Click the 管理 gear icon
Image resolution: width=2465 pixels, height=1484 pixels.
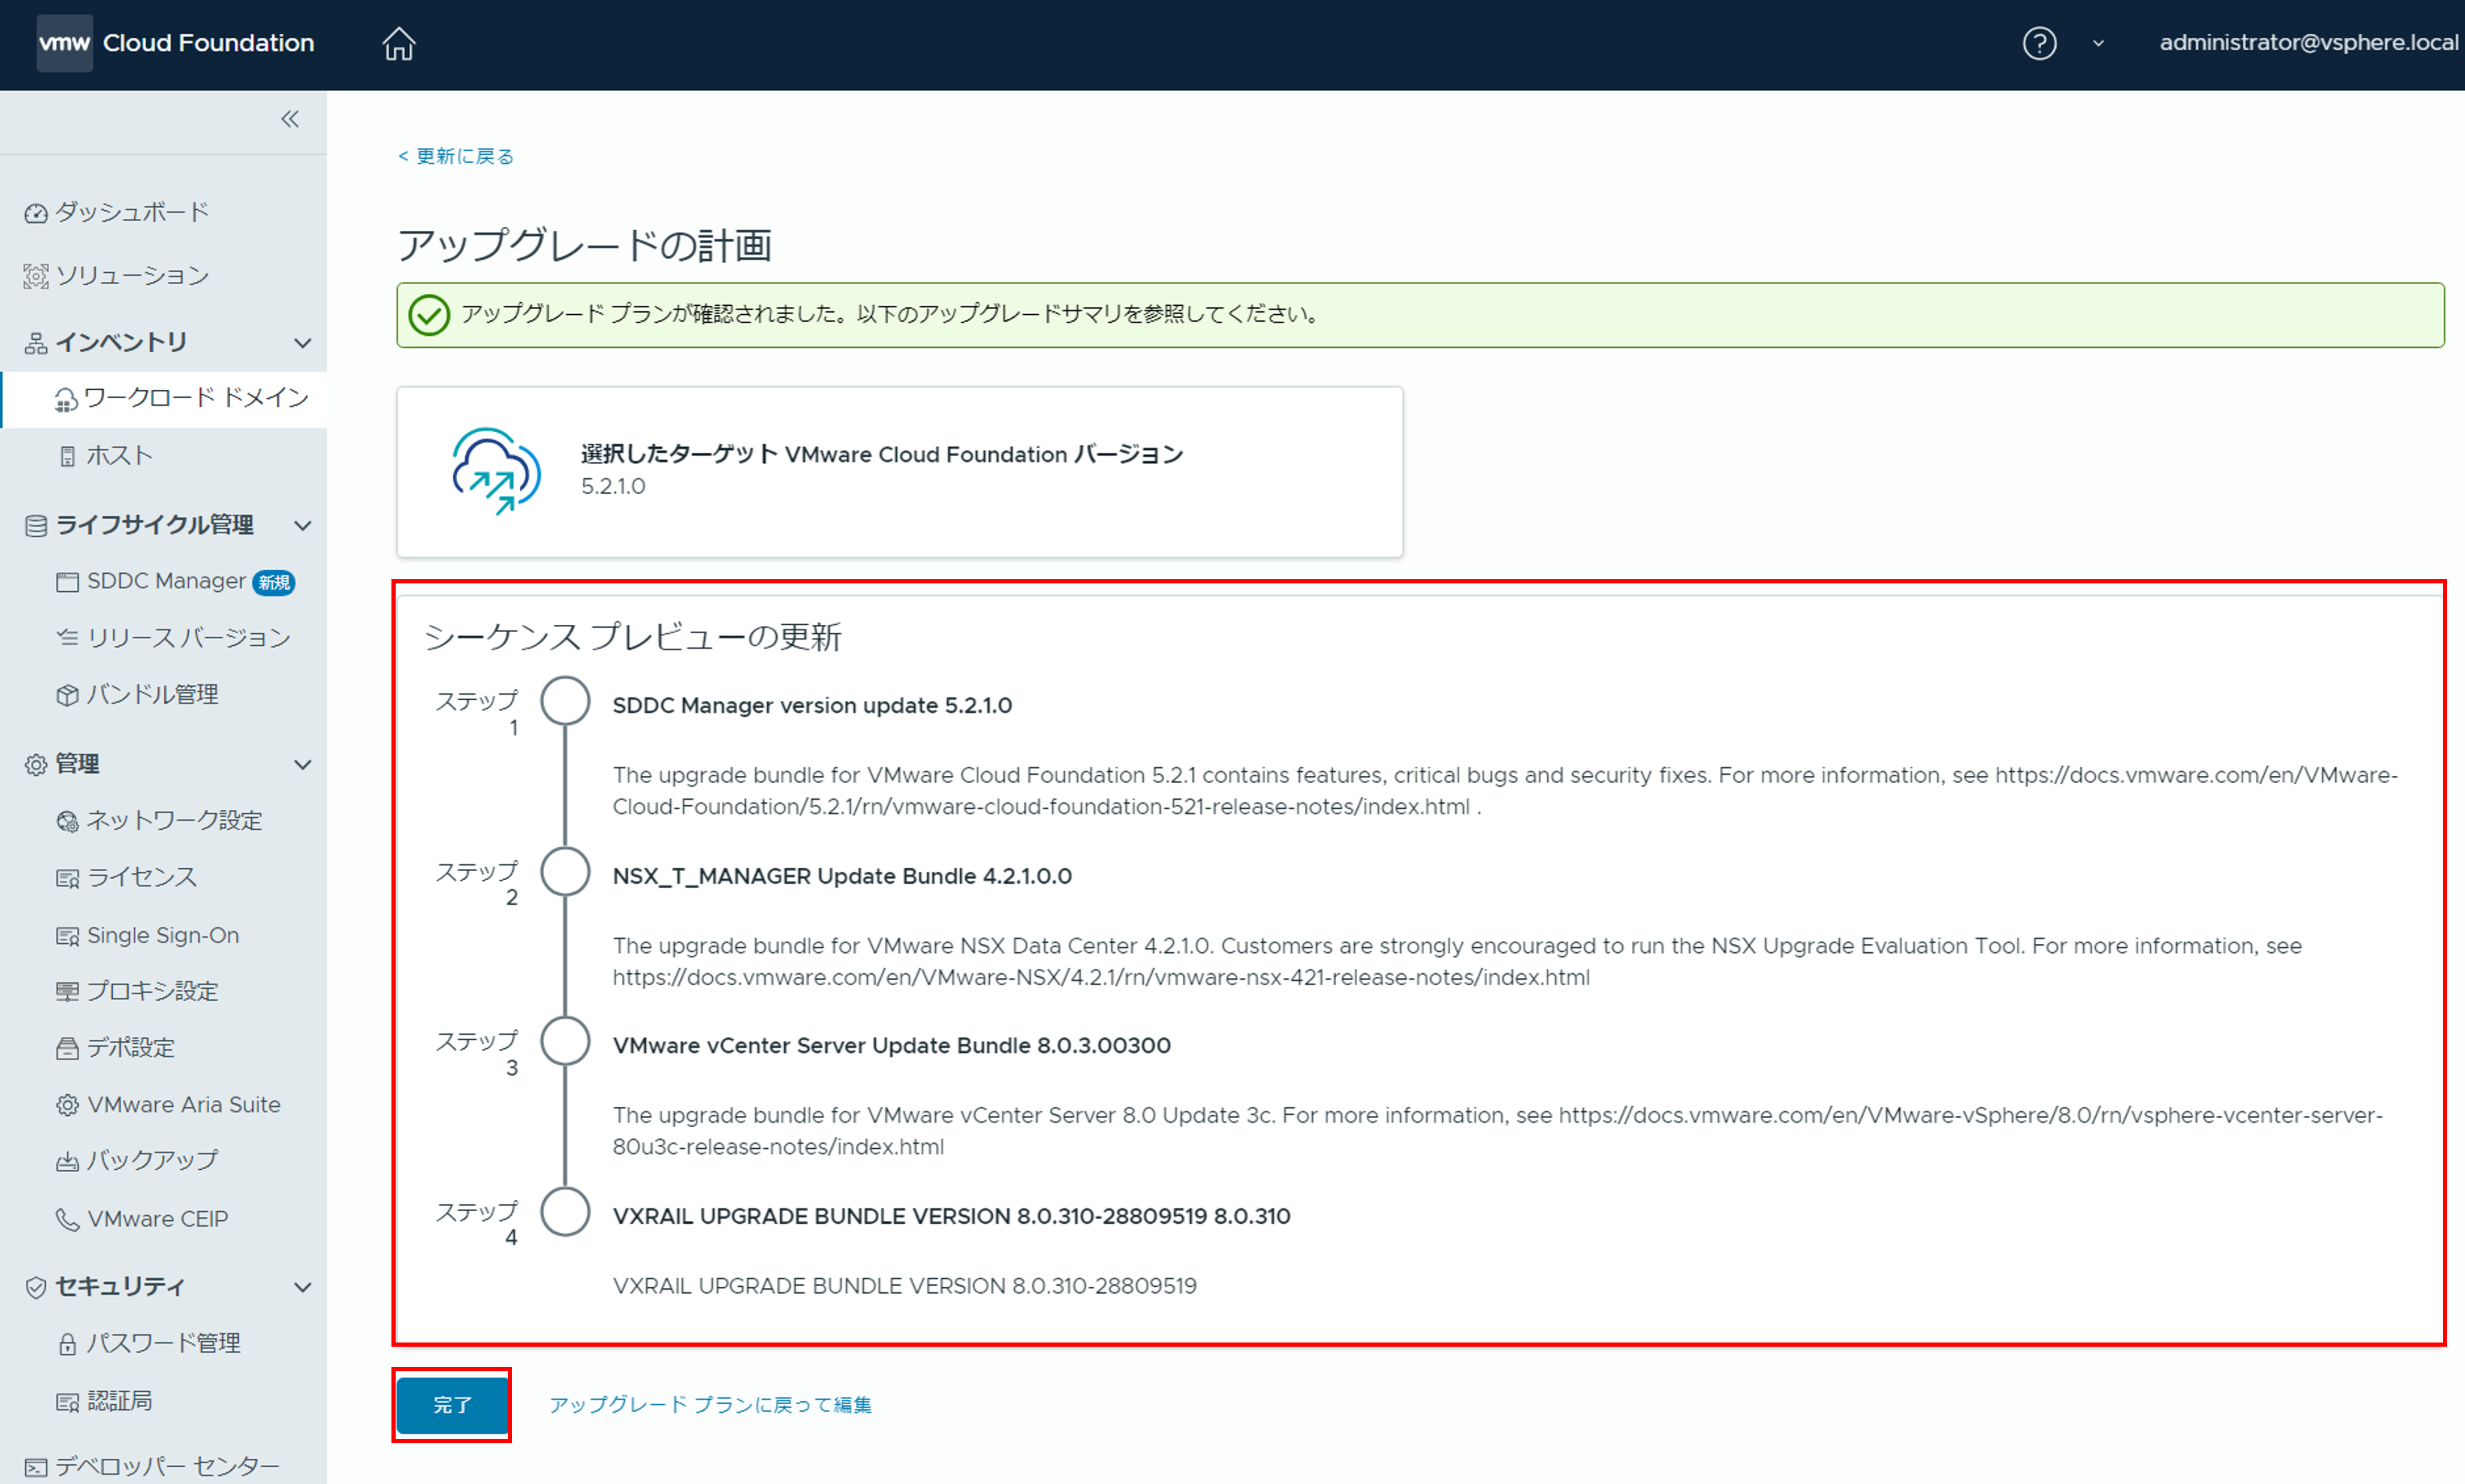pos(36,765)
